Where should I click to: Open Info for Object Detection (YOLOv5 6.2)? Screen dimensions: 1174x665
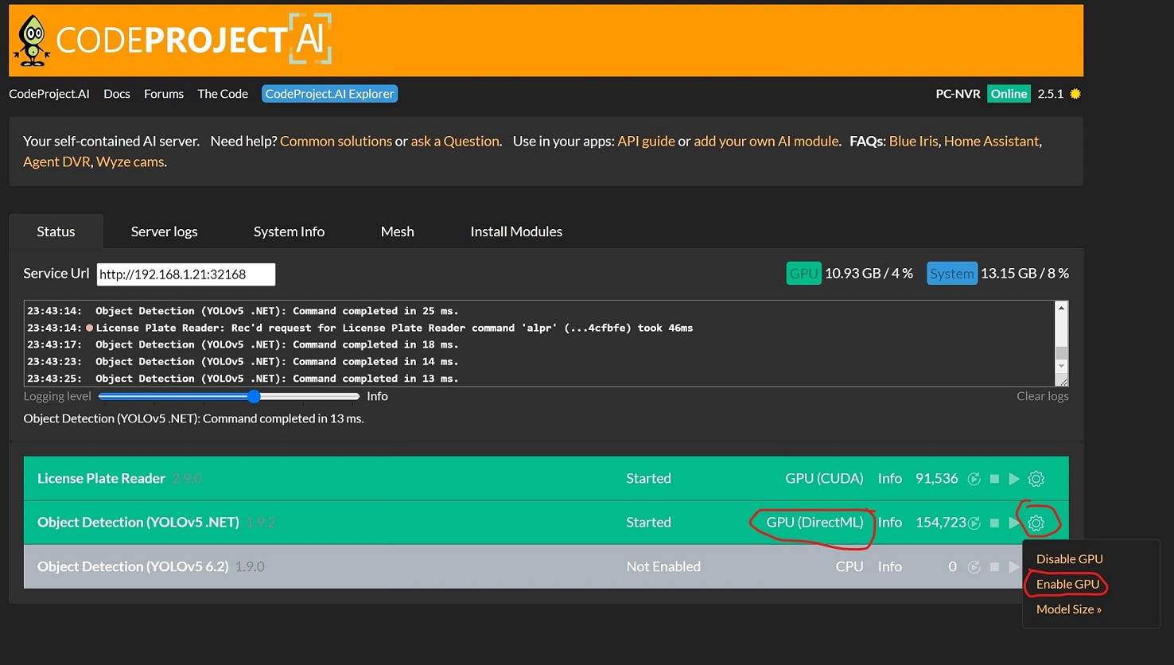click(889, 567)
